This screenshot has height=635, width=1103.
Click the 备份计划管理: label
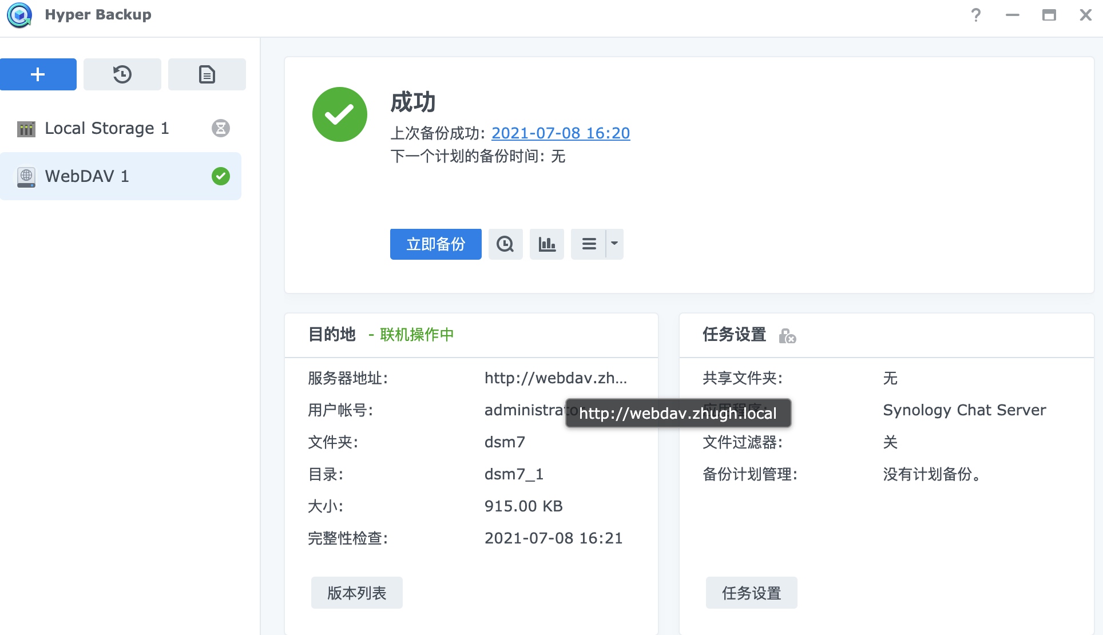click(x=750, y=474)
